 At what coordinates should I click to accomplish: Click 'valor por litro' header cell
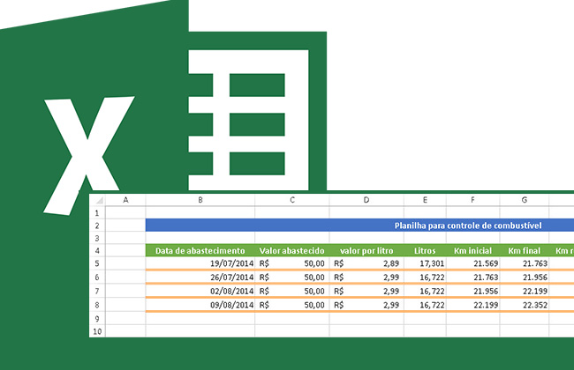tap(366, 250)
